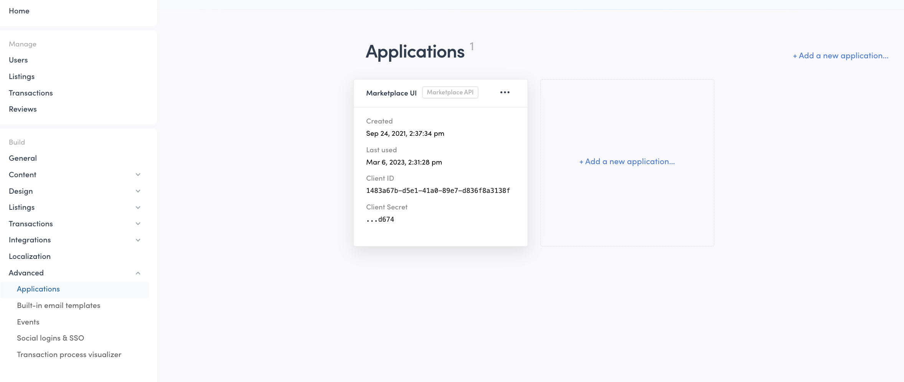Image resolution: width=904 pixels, height=382 pixels.
Task: Open the Applications page
Action: click(x=38, y=290)
